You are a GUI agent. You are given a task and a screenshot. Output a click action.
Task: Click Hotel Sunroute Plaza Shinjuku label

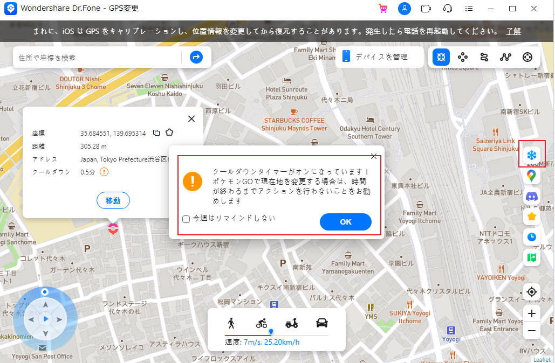point(286,93)
